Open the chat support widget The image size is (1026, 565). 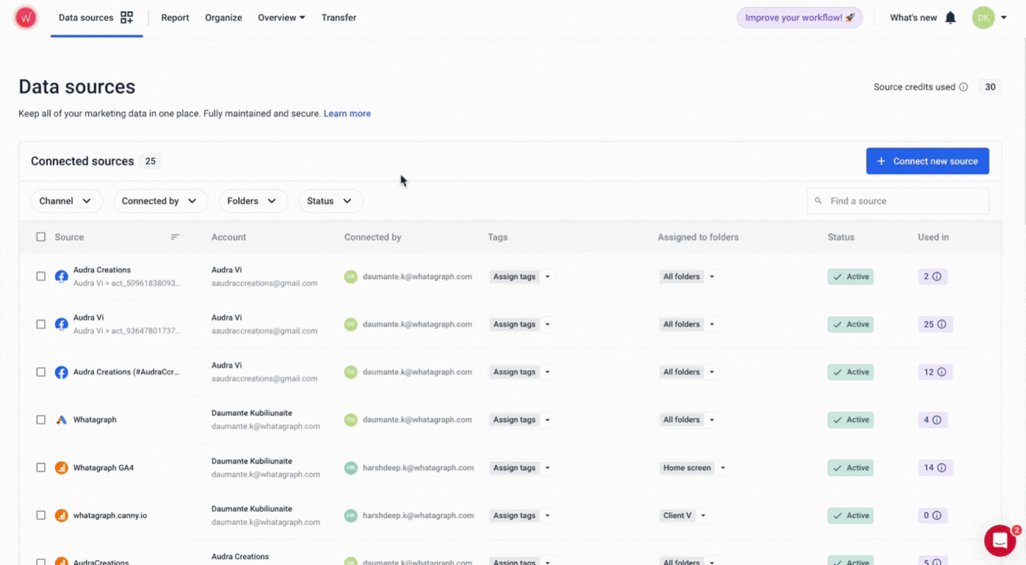tap(1000, 540)
